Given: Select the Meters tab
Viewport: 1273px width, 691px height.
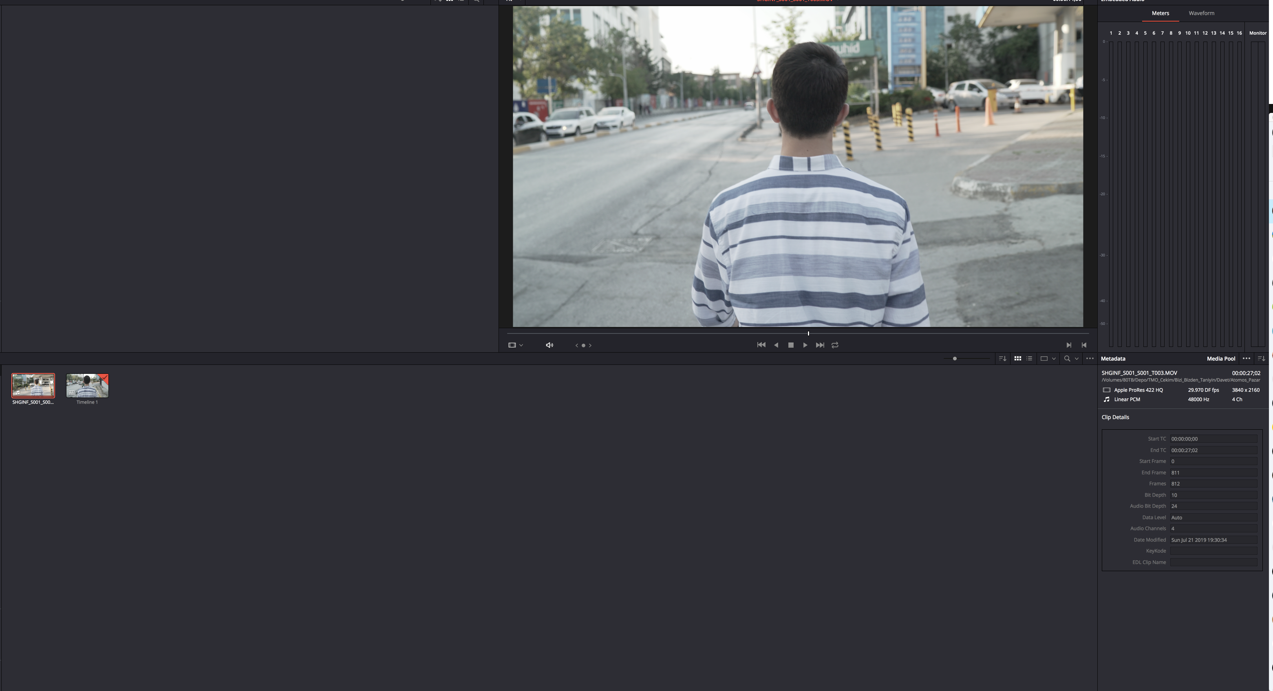Looking at the screenshot, I should tap(1160, 13).
